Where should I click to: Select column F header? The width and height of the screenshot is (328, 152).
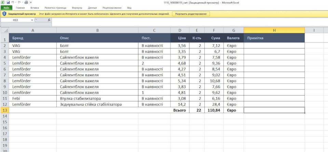click(214, 30)
